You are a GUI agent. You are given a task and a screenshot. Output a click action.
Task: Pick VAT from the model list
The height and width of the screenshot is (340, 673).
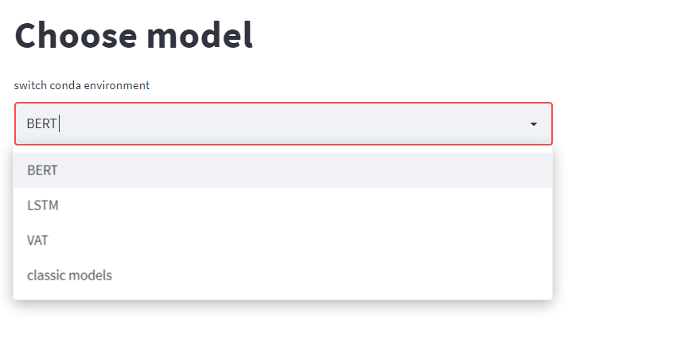coord(38,240)
